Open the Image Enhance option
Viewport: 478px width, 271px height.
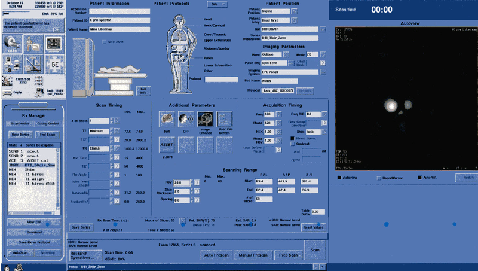206,118
